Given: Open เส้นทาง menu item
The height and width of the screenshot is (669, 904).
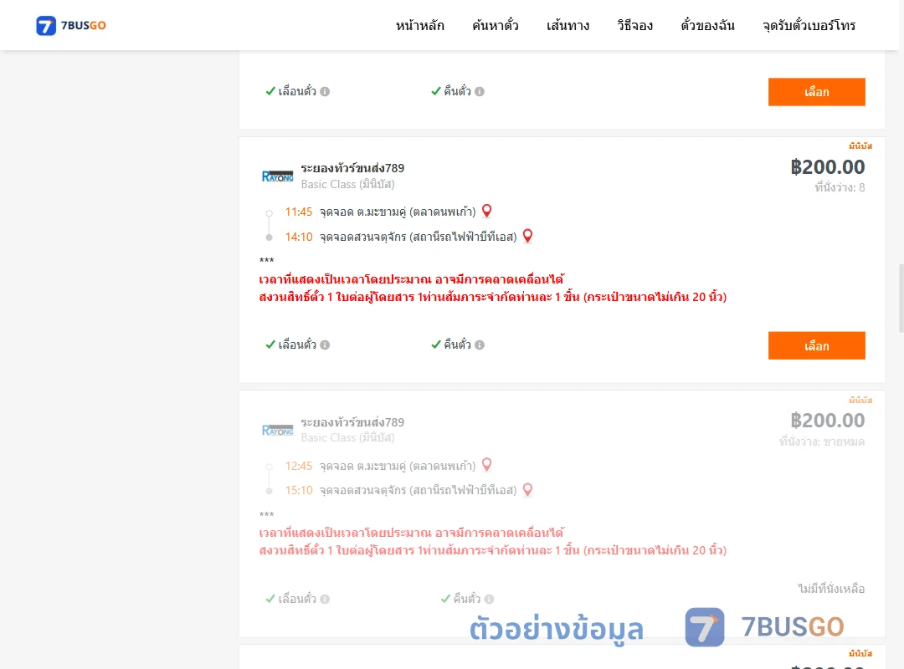Looking at the screenshot, I should (568, 25).
